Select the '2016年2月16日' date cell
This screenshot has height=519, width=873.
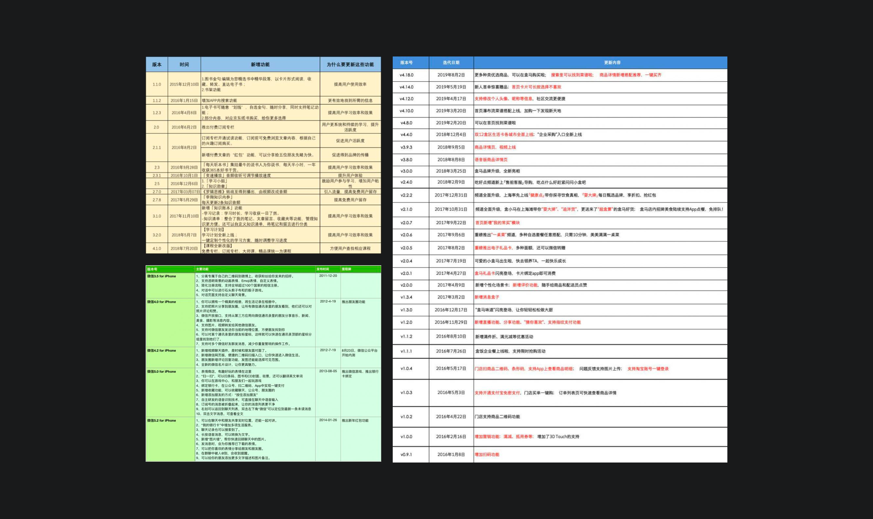click(451, 437)
